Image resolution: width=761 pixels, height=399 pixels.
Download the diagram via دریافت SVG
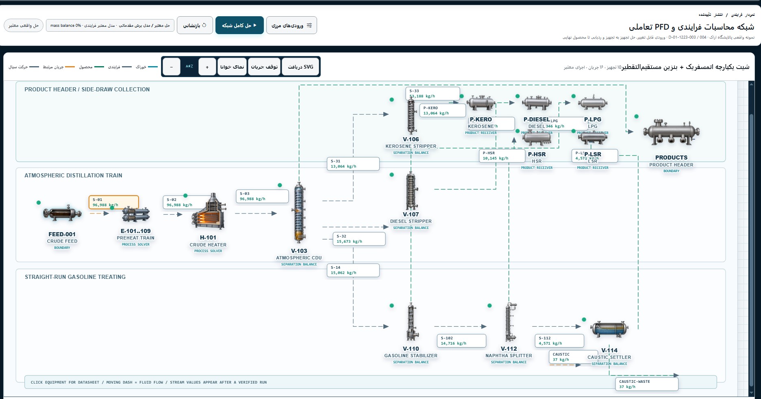tap(301, 67)
